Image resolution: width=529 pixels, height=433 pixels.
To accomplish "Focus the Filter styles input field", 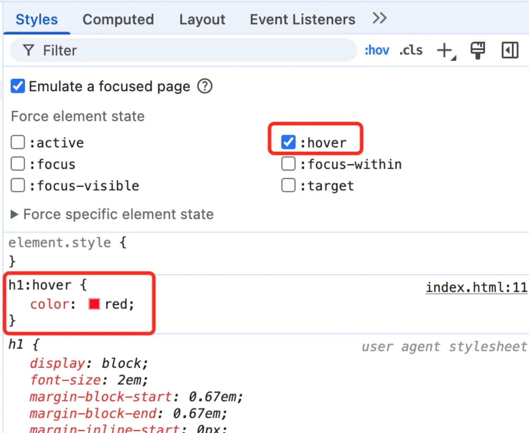I will tap(183, 50).
